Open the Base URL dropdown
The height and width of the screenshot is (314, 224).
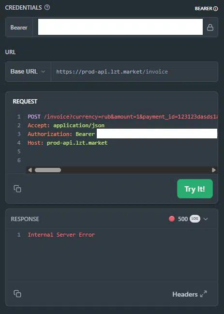28,72
